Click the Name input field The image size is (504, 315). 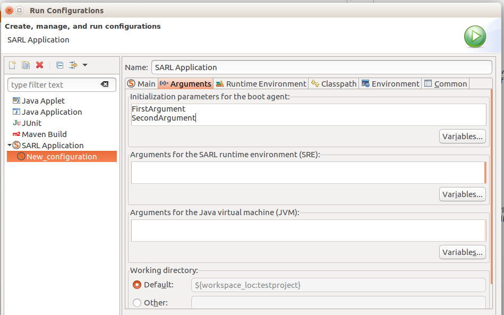click(x=321, y=67)
